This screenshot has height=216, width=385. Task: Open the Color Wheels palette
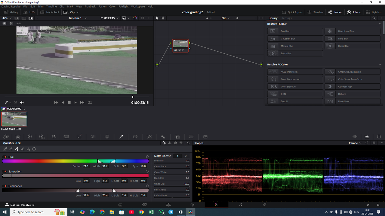pyautogui.click(x=30, y=136)
